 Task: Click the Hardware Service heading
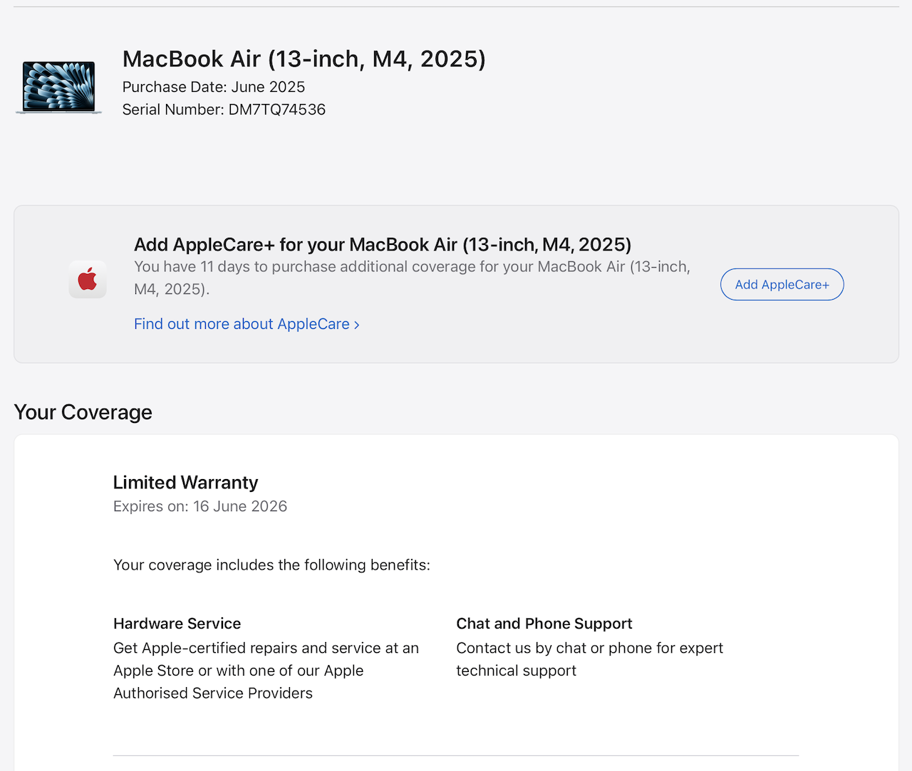pyautogui.click(x=177, y=624)
